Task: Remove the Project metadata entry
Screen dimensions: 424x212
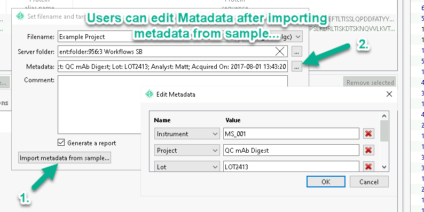Action: 368,150
